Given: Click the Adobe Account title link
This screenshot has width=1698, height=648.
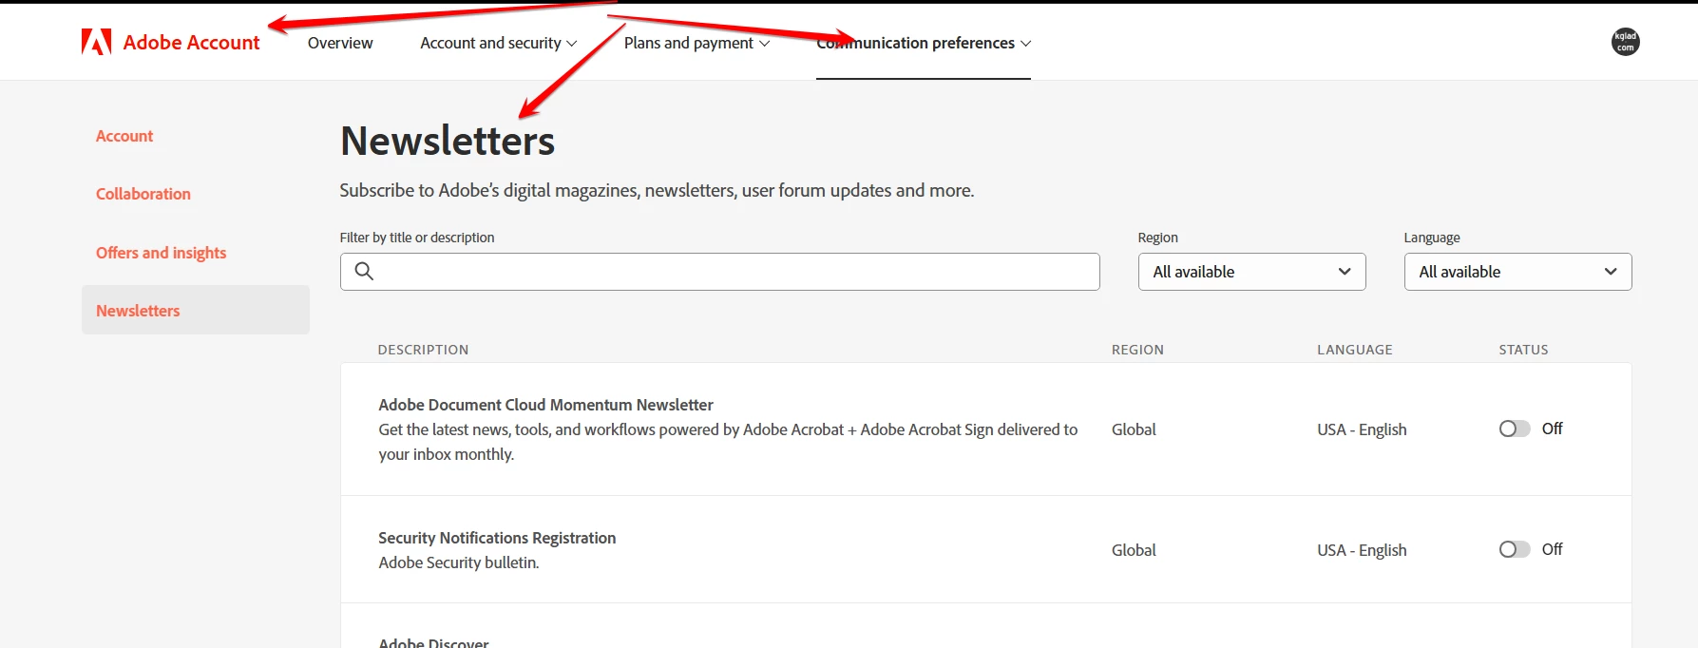Looking at the screenshot, I should (191, 42).
